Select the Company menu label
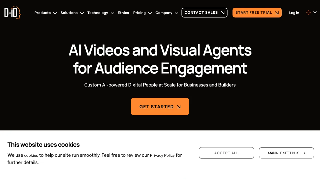The width and height of the screenshot is (320, 180). (164, 13)
